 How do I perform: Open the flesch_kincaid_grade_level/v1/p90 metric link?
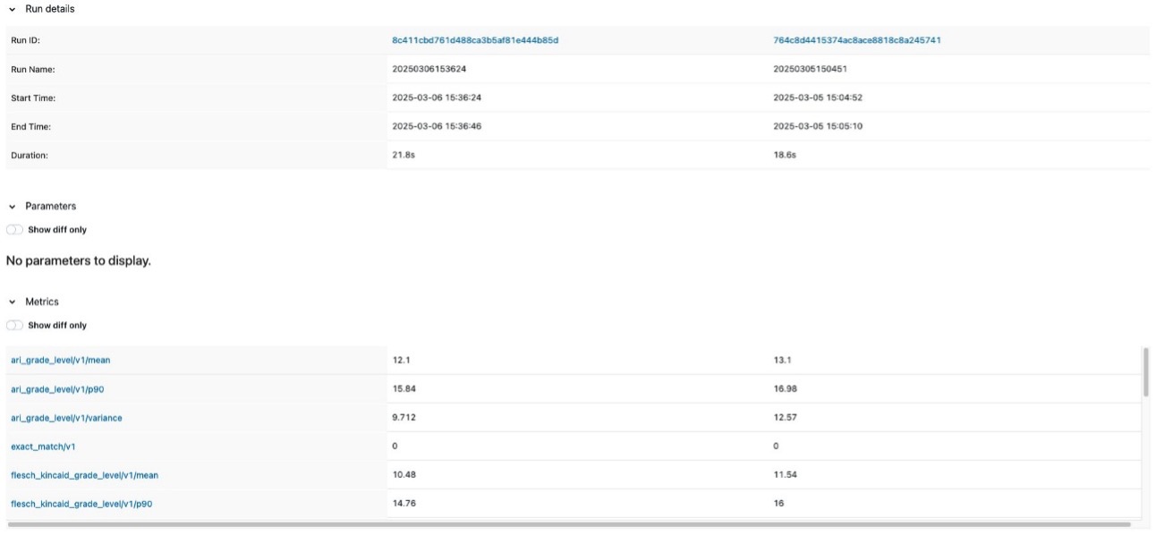click(81, 504)
